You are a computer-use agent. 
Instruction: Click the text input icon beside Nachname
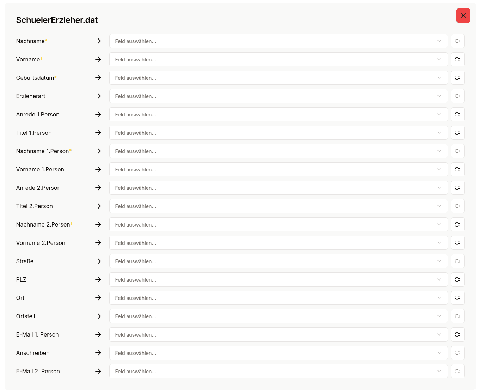coord(458,41)
